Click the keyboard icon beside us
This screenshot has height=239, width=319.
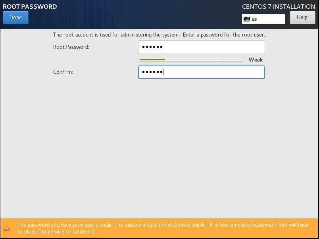tap(246, 19)
